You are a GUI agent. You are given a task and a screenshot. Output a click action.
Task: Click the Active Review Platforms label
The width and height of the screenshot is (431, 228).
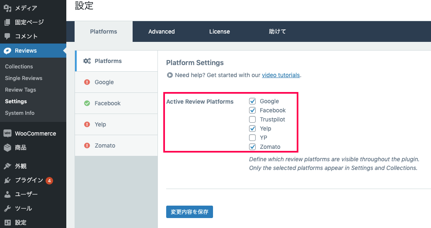pyautogui.click(x=200, y=102)
